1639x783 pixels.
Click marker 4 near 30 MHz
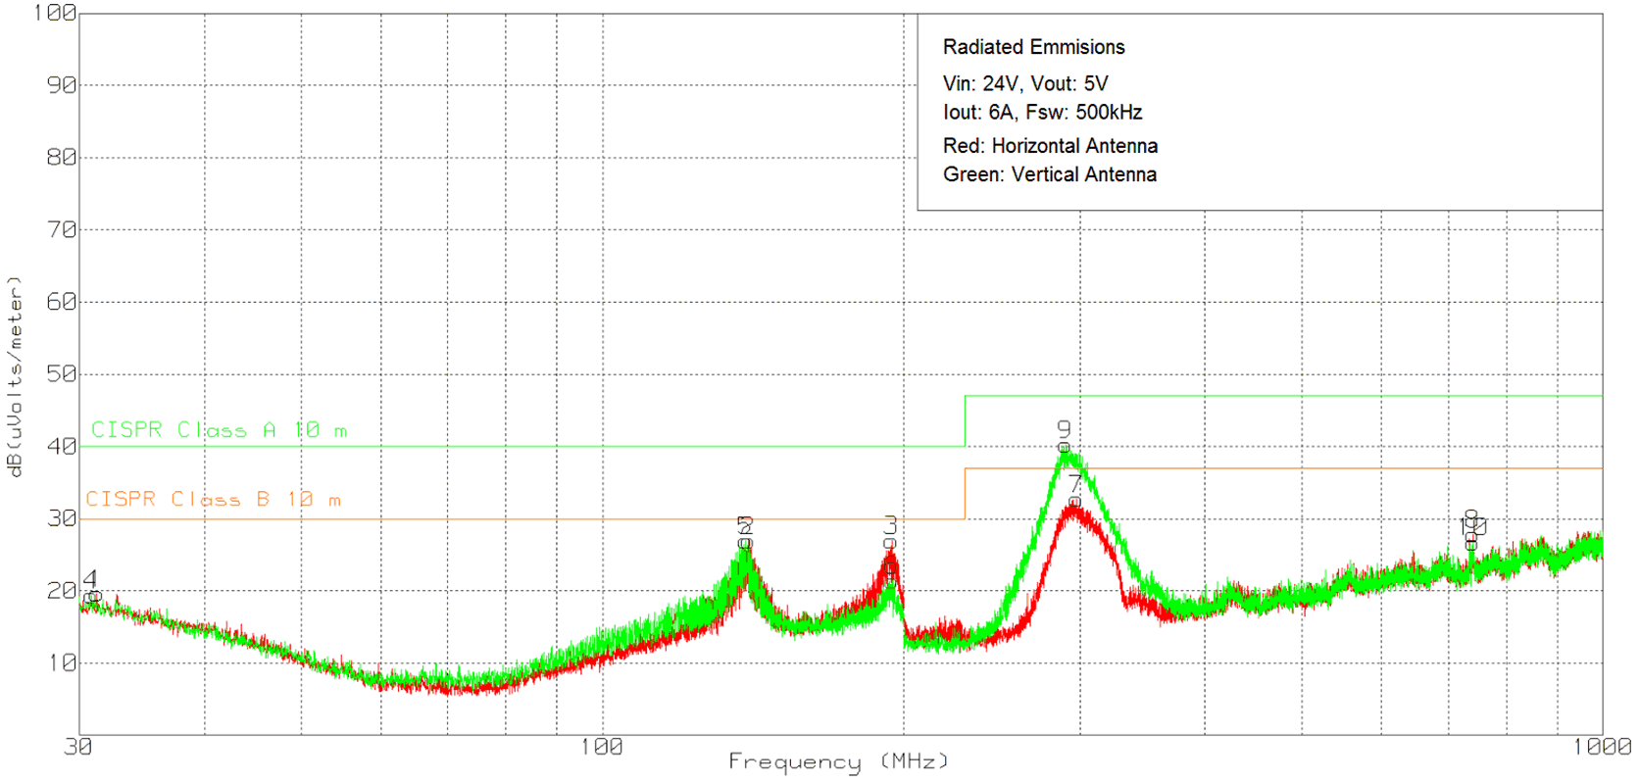click(x=90, y=578)
